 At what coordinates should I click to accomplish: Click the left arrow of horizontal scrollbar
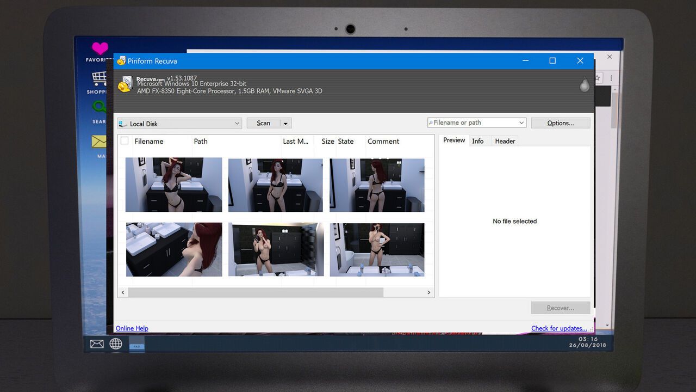123,292
